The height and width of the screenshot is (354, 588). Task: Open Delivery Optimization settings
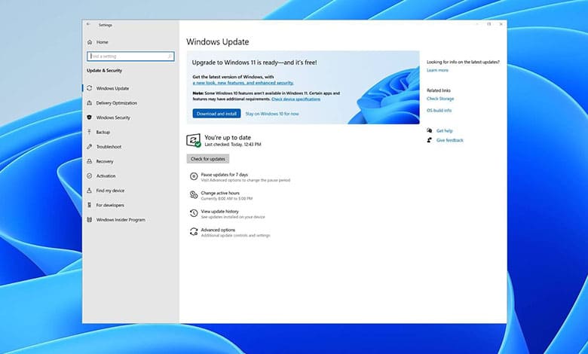point(130,102)
